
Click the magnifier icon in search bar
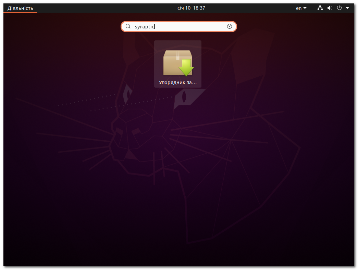coord(128,27)
